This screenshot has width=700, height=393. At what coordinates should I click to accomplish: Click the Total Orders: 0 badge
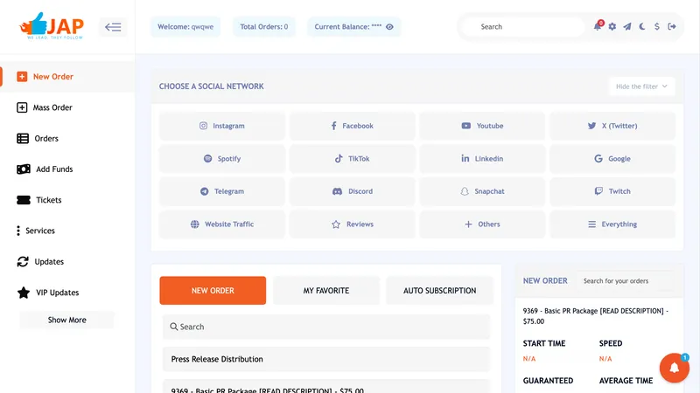coord(264,27)
